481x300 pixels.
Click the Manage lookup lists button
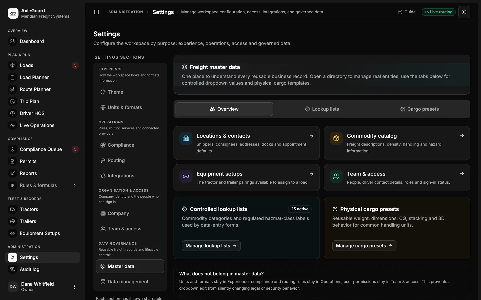point(211,246)
